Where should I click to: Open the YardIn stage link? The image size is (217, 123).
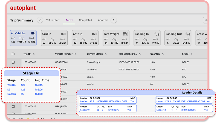(12, 85)
